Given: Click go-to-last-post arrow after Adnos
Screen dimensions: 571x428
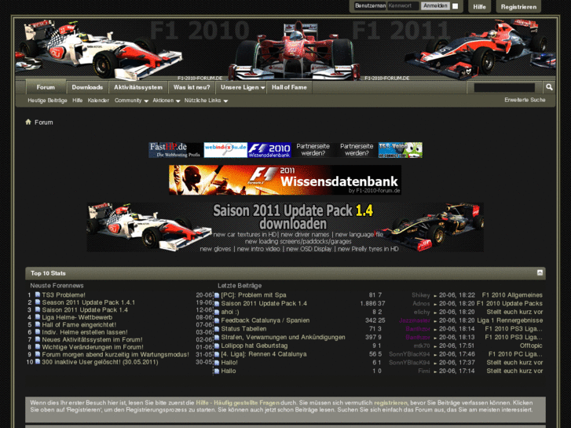Looking at the screenshot, I should (435, 304).
